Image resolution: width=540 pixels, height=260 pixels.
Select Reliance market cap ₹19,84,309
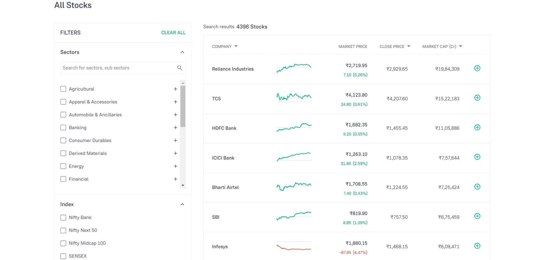[x=447, y=69]
